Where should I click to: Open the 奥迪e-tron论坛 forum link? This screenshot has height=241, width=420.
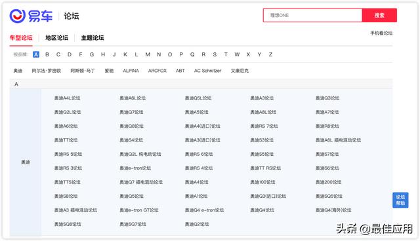pyautogui.click(x=135, y=168)
